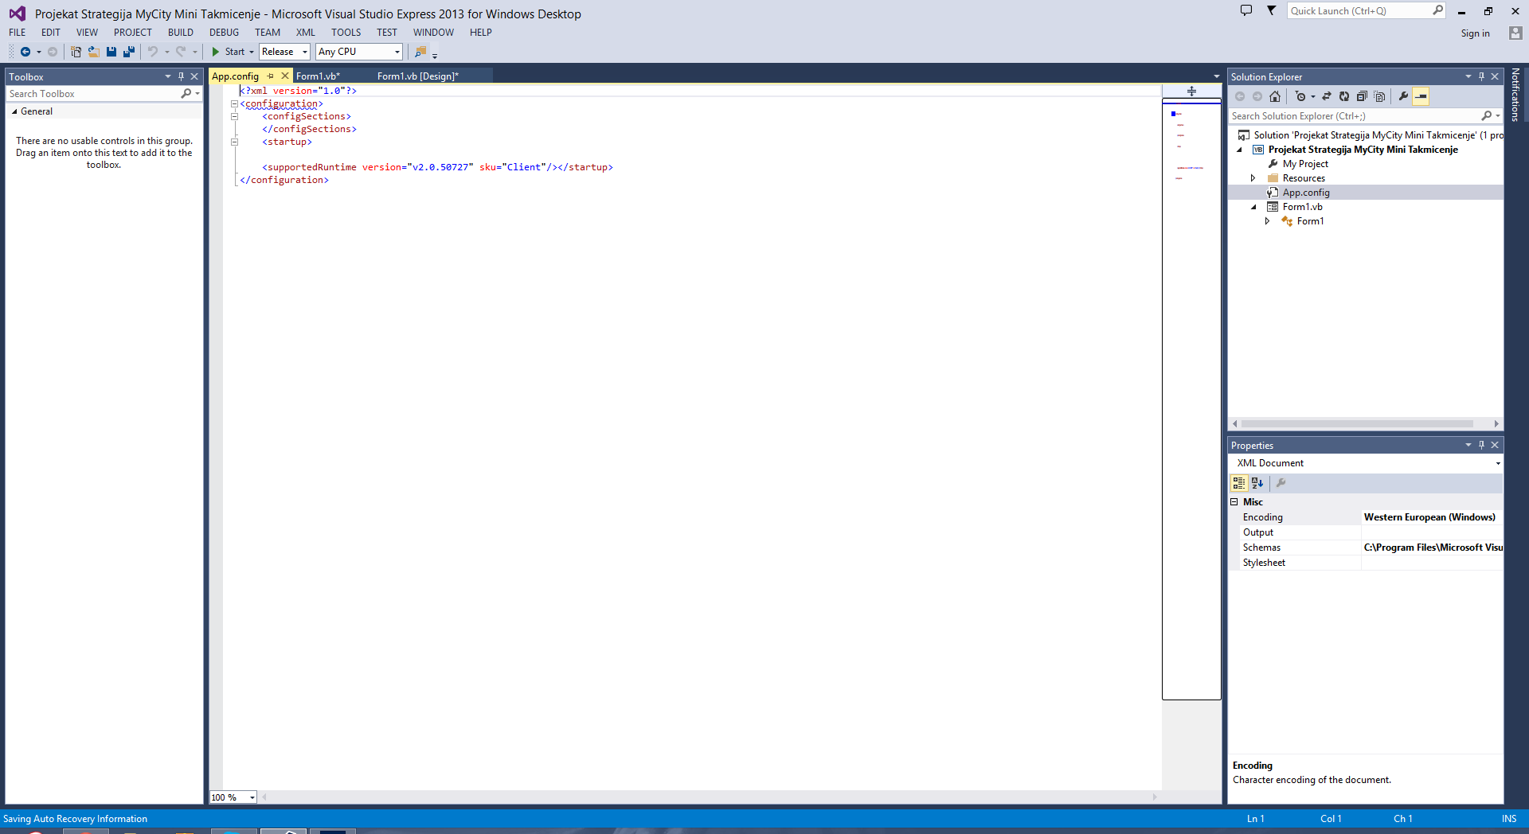Collapse the configuration element outline in editor
The height and width of the screenshot is (834, 1529).
click(x=234, y=103)
